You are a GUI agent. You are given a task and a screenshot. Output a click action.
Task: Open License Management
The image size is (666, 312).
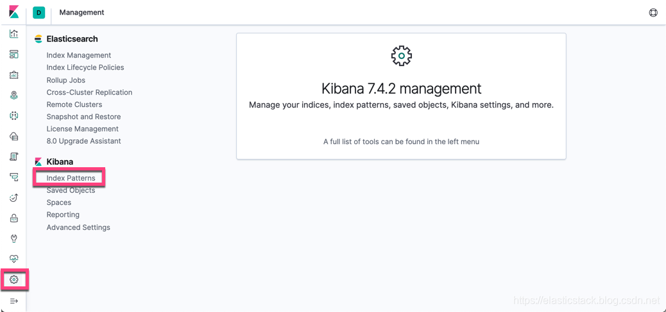(x=82, y=128)
